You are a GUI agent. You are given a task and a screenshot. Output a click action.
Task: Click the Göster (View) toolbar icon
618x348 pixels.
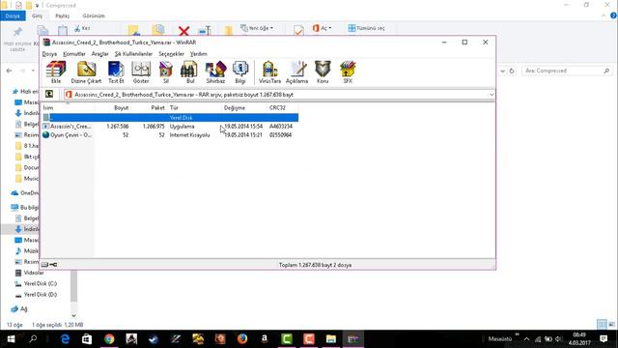(141, 72)
